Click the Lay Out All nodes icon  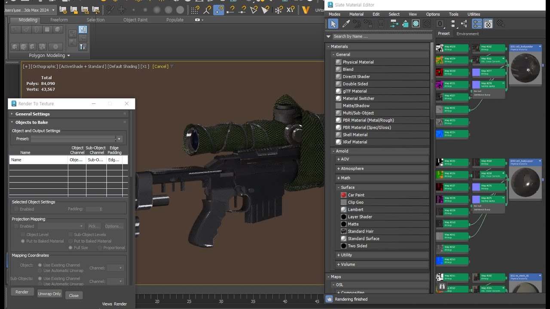tap(453, 24)
